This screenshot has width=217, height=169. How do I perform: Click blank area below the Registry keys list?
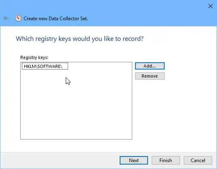[76, 146]
